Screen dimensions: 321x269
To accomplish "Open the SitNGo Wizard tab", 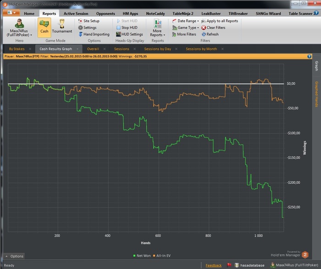I will coord(268,13).
